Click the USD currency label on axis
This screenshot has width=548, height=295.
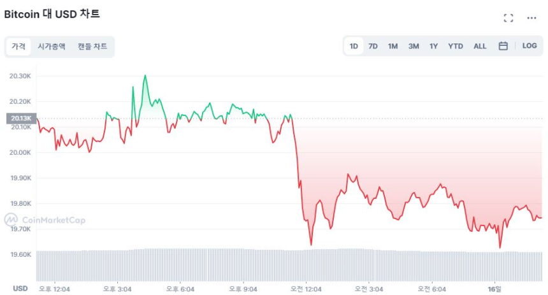click(20, 289)
